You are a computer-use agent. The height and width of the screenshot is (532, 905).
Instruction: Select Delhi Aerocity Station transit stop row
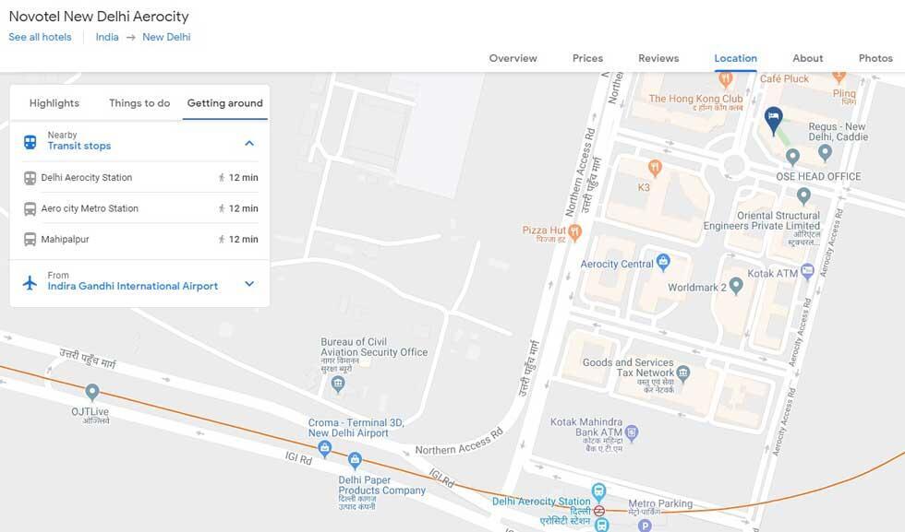[x=140, y=178]
